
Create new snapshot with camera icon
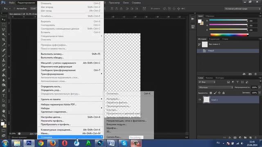[x=250, y=74]
